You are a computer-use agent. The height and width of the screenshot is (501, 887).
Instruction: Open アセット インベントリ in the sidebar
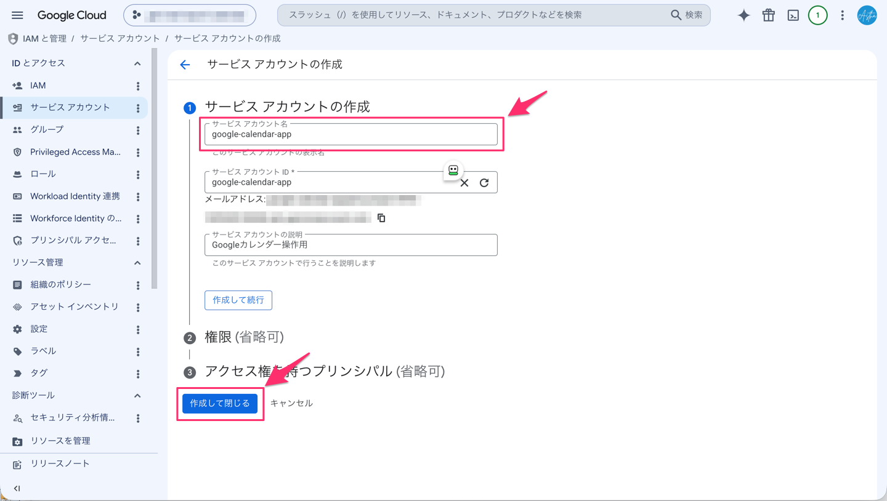[74, 307]
